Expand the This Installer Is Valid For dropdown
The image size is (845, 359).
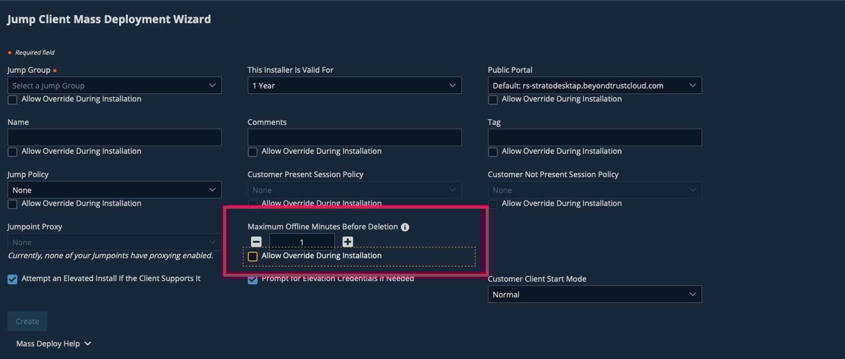(x=354, y=85)
